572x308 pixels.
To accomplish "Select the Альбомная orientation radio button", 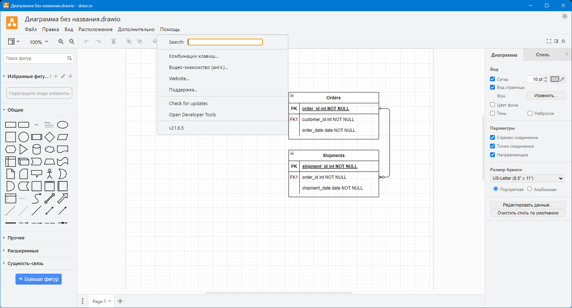I will click(529, 189).
